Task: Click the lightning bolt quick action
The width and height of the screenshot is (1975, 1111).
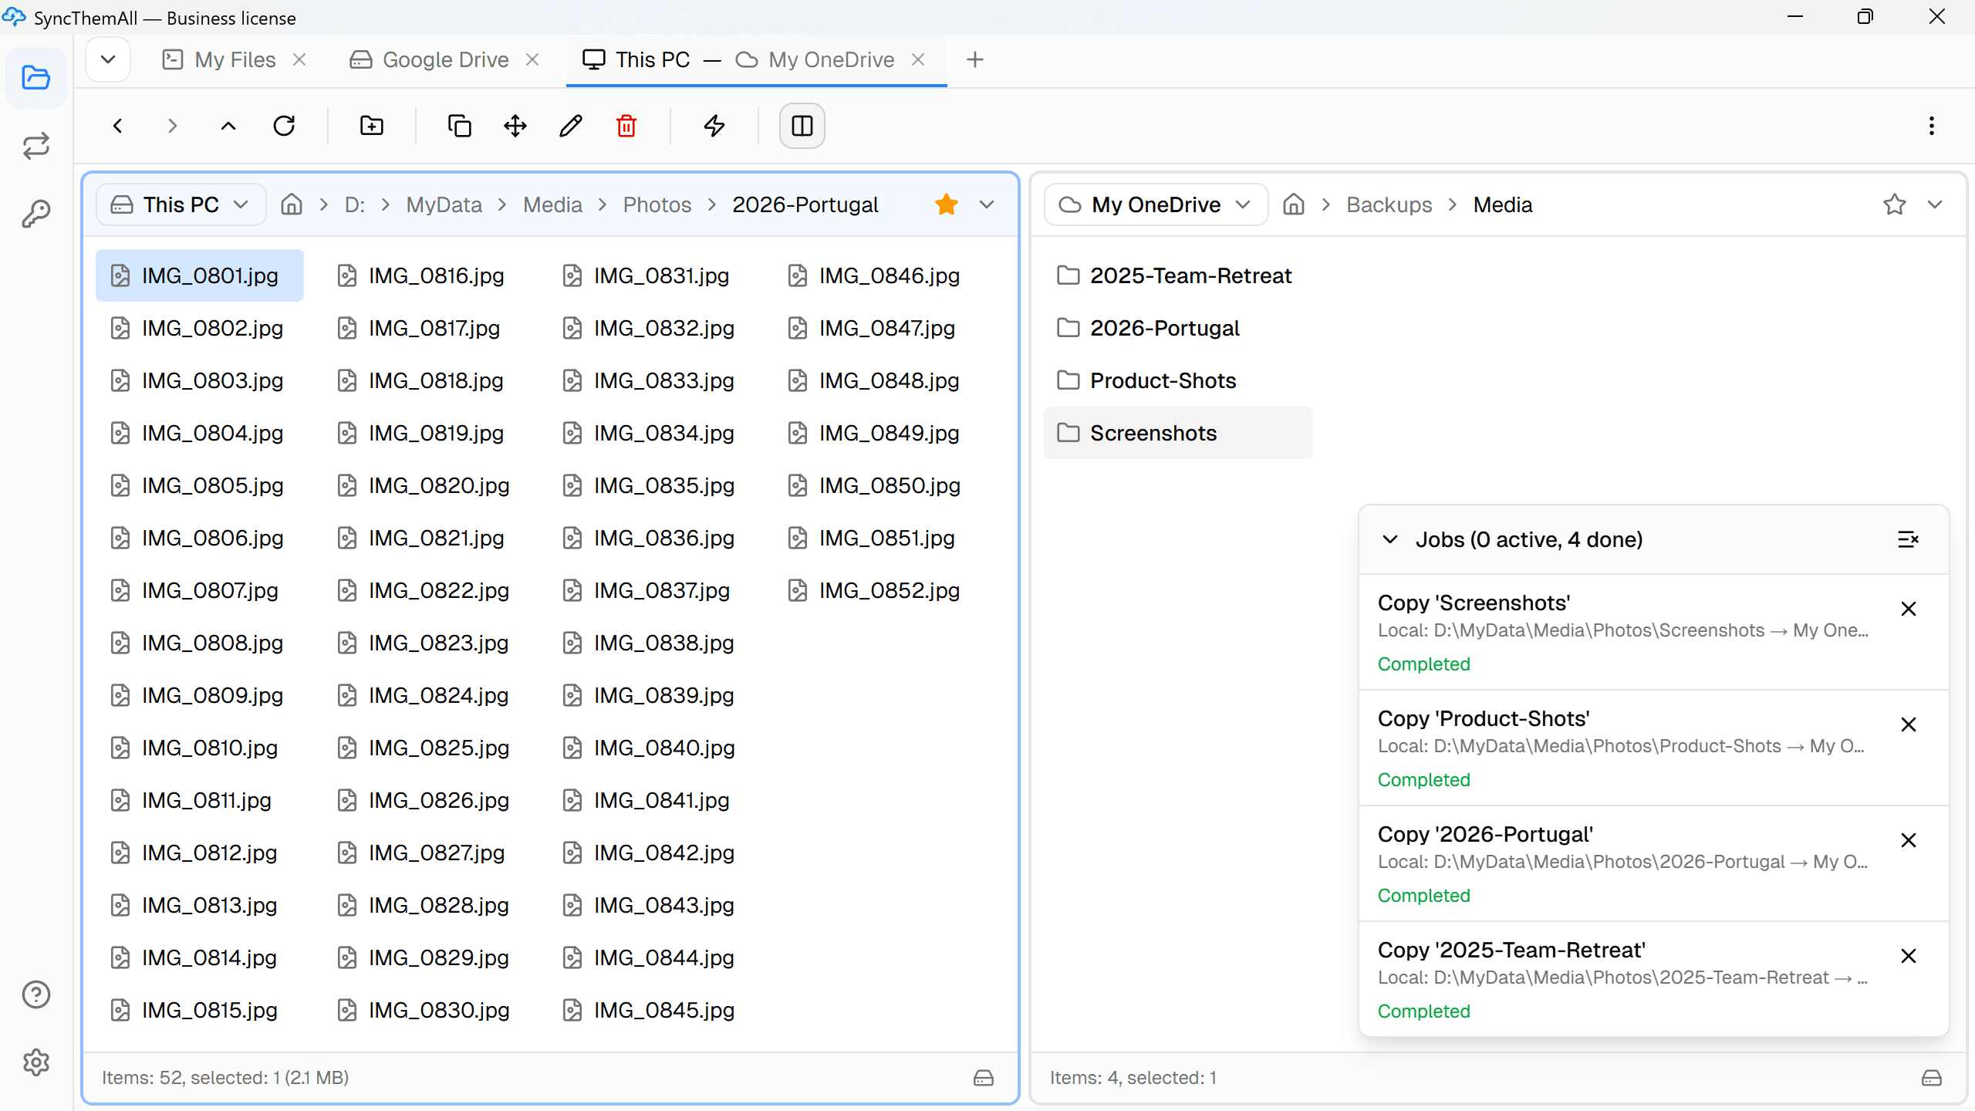Action: 714,126
